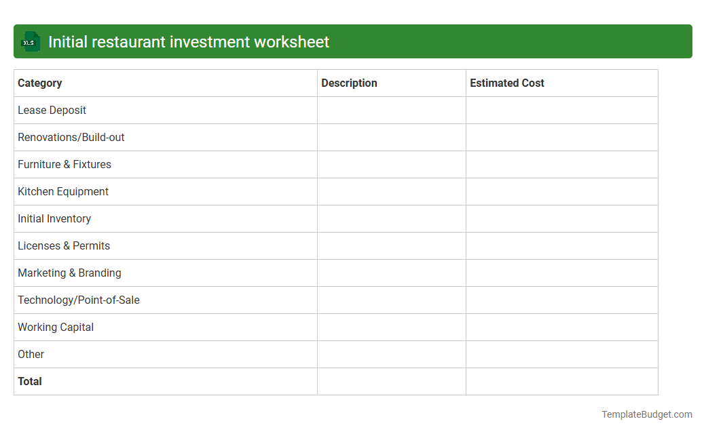Select the green worksheet title banner
The height and width of the screenshot is (434, 706).
tap(353, 41)
